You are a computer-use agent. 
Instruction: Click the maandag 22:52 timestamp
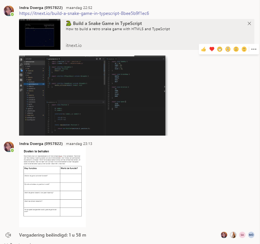click(79, 8)
